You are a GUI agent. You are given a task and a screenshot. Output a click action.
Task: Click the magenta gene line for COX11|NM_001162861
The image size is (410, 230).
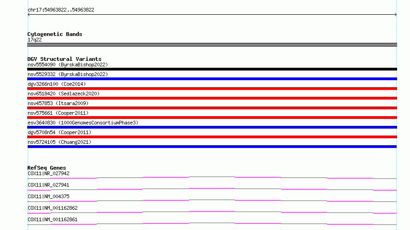(x=212, y=224)
